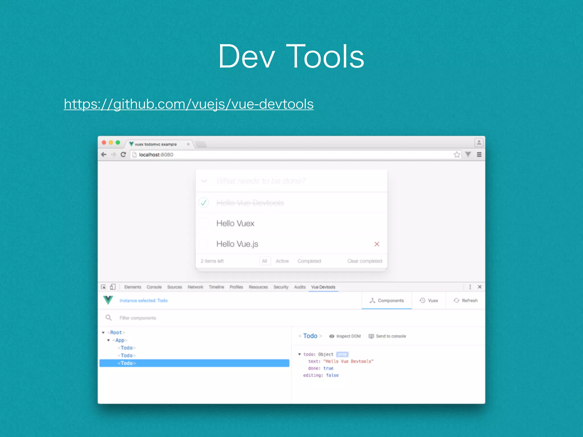Open a new browser tab

click(x=201, y=144)
